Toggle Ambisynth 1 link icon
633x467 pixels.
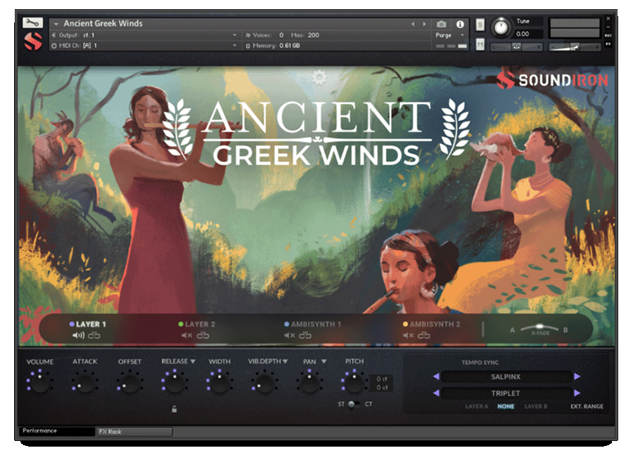305,335
